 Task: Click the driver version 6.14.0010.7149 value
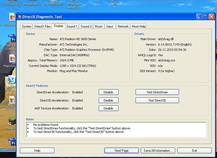pos(175,44)
